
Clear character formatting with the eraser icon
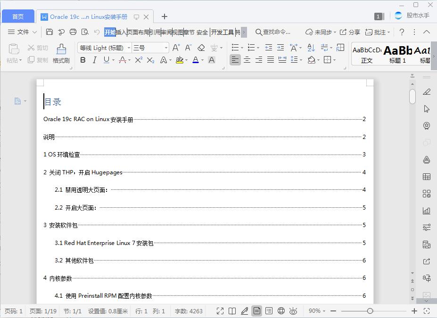(201, 48)
